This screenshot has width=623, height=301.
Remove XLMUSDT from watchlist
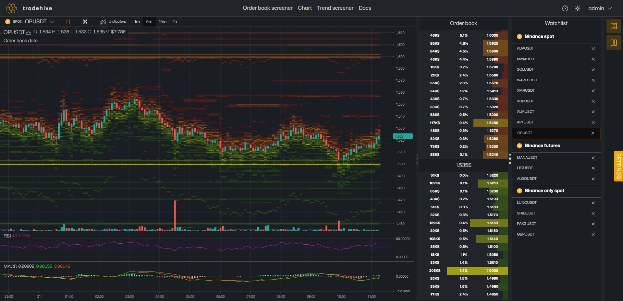tap(593, 112)
